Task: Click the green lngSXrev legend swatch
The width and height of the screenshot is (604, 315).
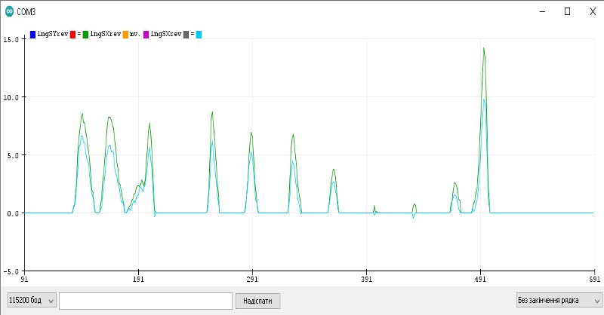Action: pos(86,34)
